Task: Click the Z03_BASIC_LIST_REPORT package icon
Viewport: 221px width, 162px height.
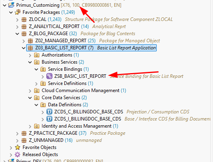Action: [30, 48]
